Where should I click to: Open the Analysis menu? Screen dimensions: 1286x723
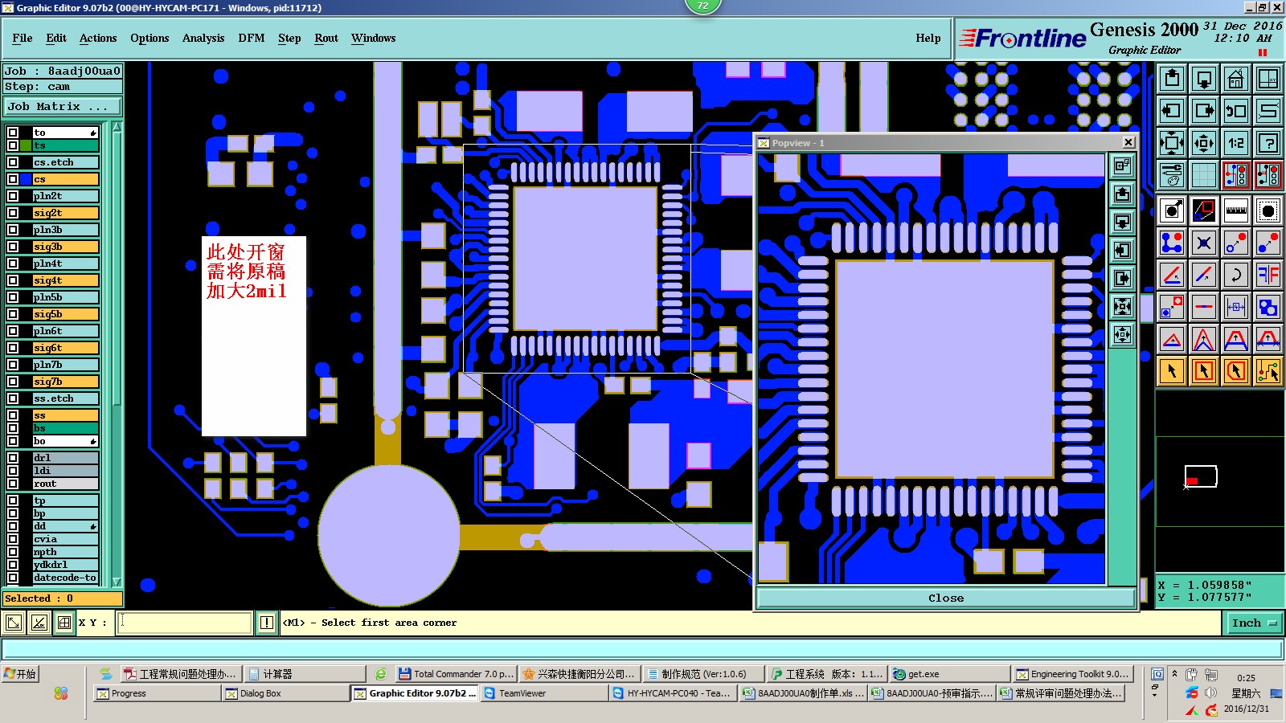point(203,38)
